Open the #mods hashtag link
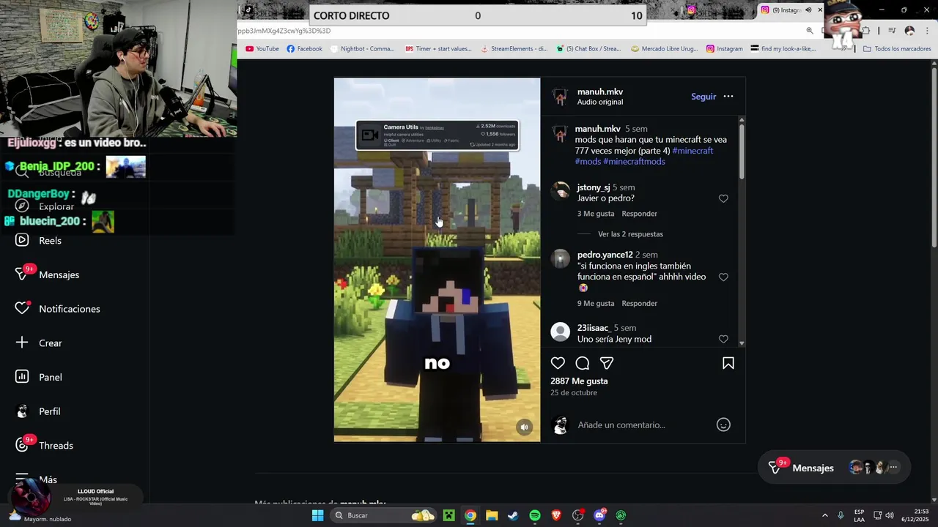 click(x=588, y=161)
